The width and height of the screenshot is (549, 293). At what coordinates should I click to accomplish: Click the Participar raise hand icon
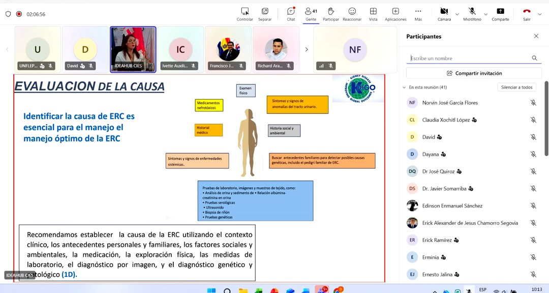tap(330, 13)
